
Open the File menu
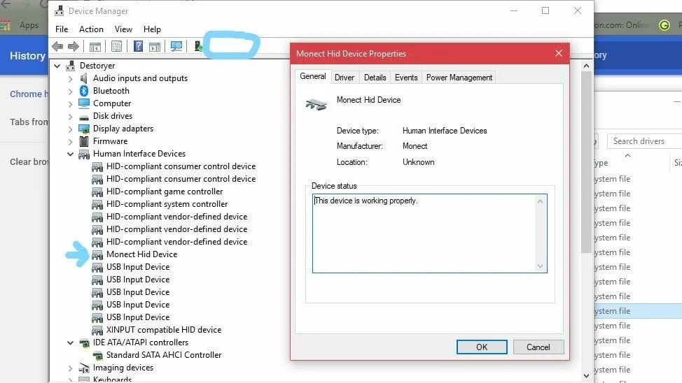pyautogui.click(x=62, y=29)
